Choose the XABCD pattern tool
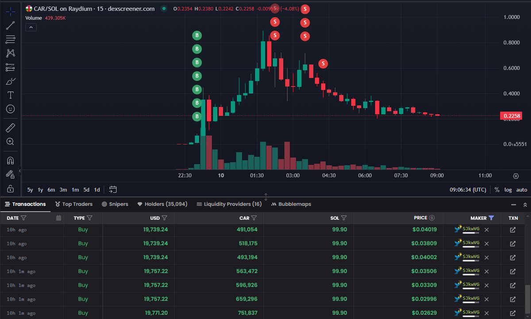The width and height of the screenshot is (531, 319). pos(10,53)
